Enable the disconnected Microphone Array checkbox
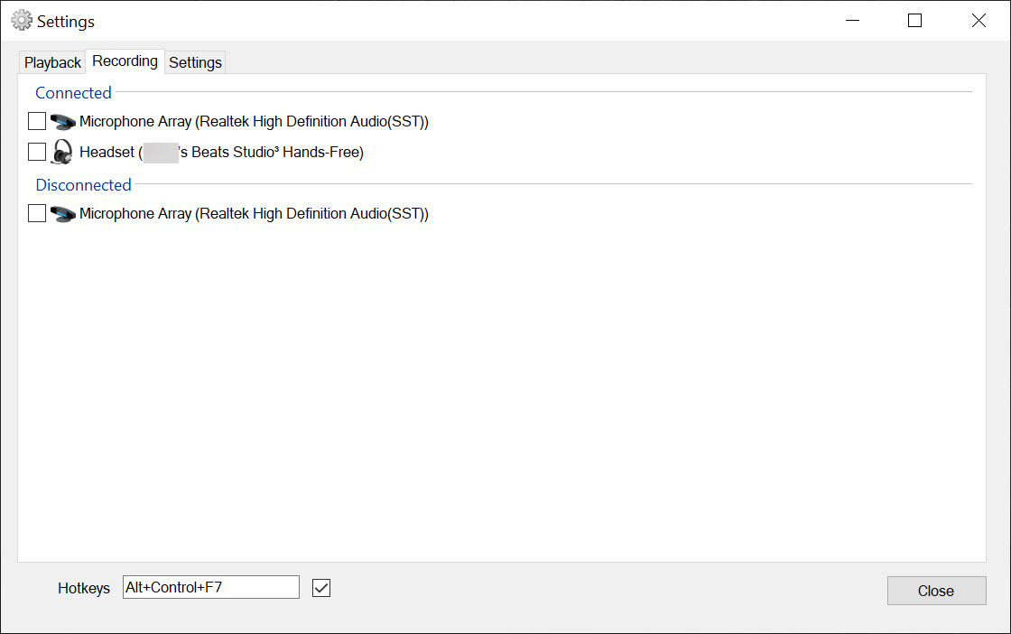 coord(37,214)
